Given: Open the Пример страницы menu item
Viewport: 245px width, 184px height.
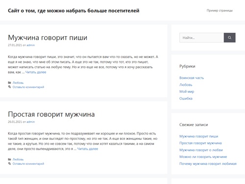Looking at the screenshot, I should [220, 10].
